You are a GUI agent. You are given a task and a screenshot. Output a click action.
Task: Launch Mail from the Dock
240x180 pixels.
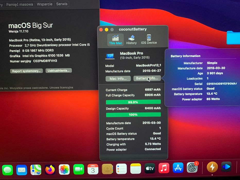22,170
